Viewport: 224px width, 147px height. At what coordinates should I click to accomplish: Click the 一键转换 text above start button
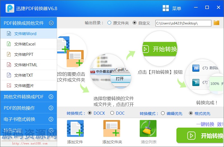205,124
